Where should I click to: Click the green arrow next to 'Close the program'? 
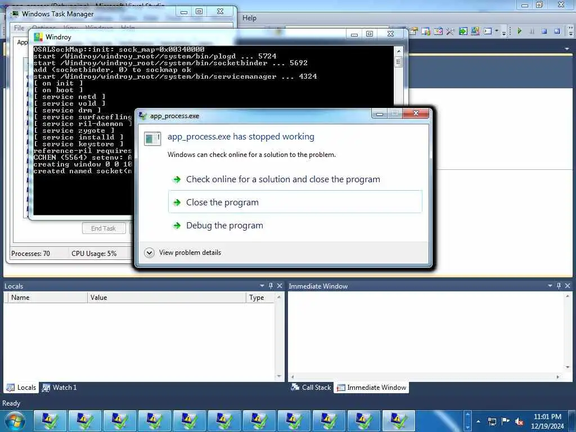click(x=177, y=202)
